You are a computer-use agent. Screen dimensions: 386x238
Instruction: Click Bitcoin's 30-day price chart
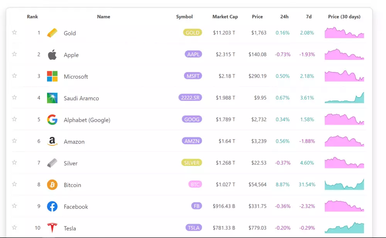(x=344, y=184)
